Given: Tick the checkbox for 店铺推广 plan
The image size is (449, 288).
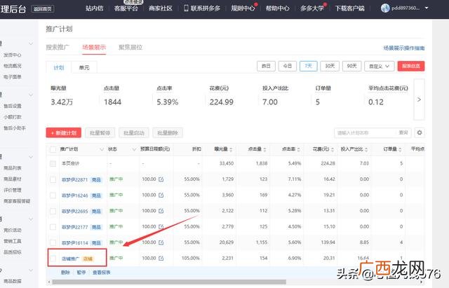Looking at the screenshot, I should click(x=53, y=259).
